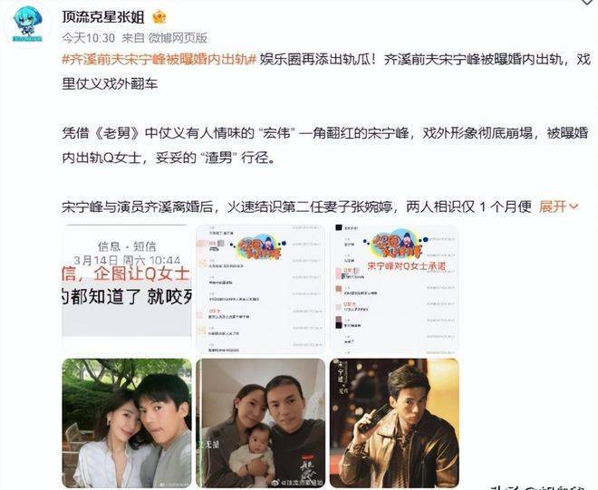Open the family photo with baby

260,423
